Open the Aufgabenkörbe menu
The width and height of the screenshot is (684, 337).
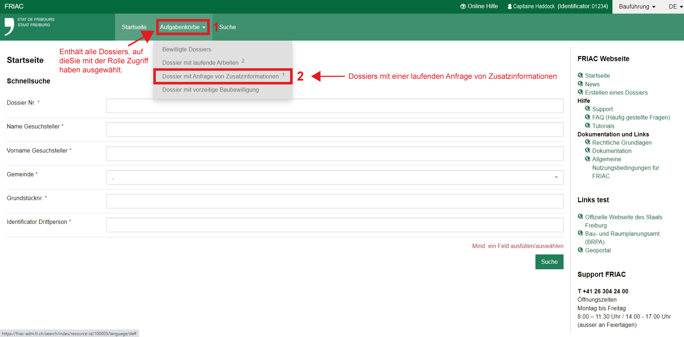click(x=183, y=27)
